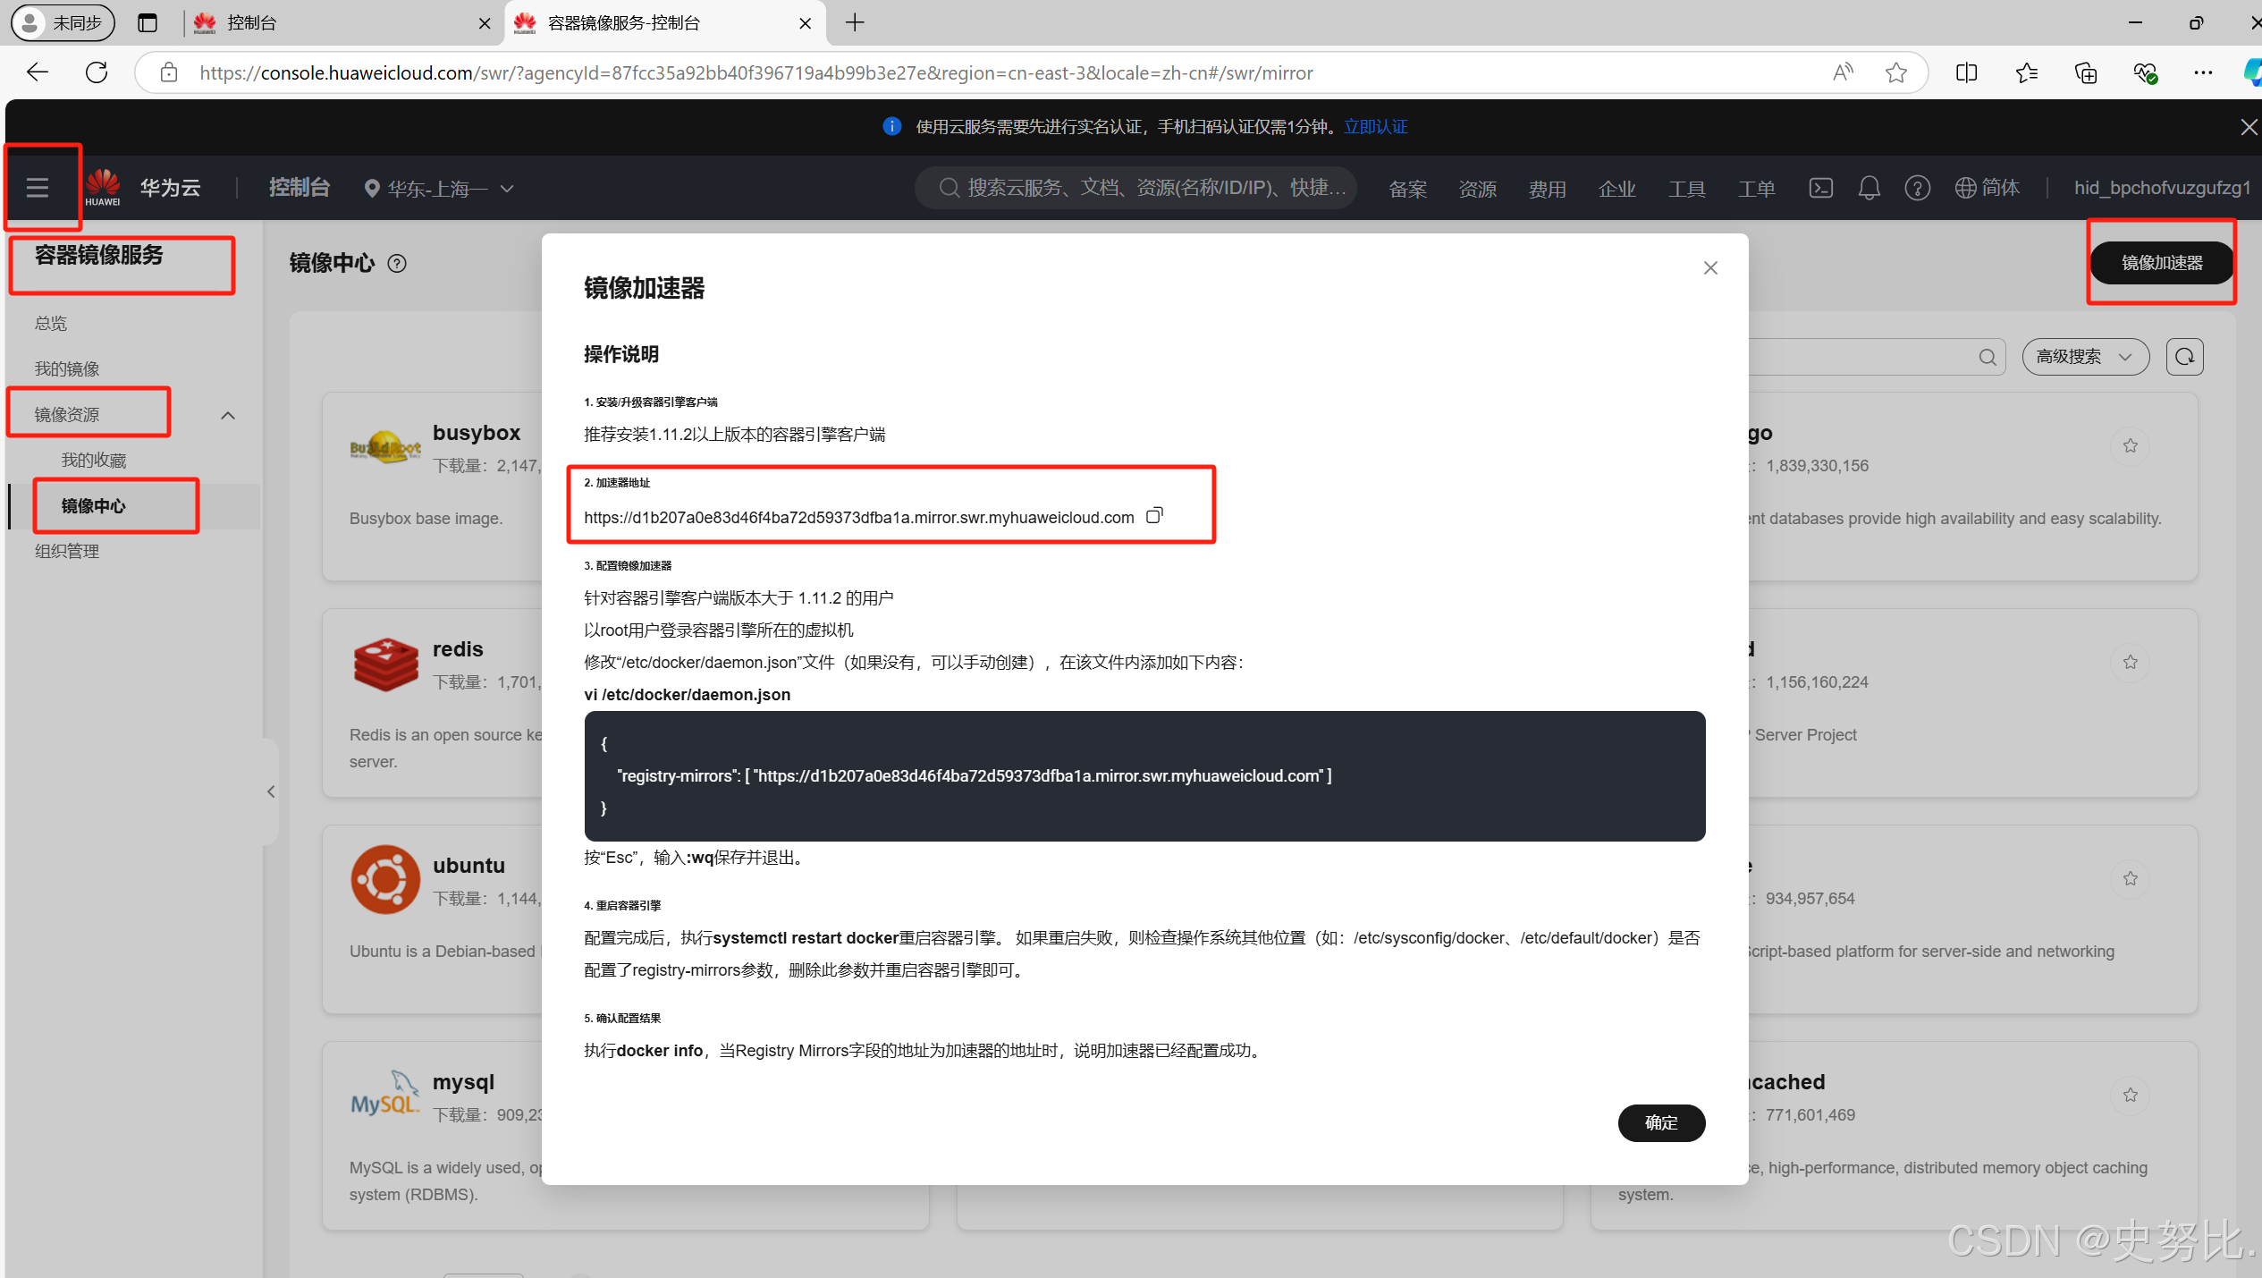The width and height of the screenshot is (2262, 1278).
Task: Open 我的镜像 in sidebar
Action: coord(67,368)
